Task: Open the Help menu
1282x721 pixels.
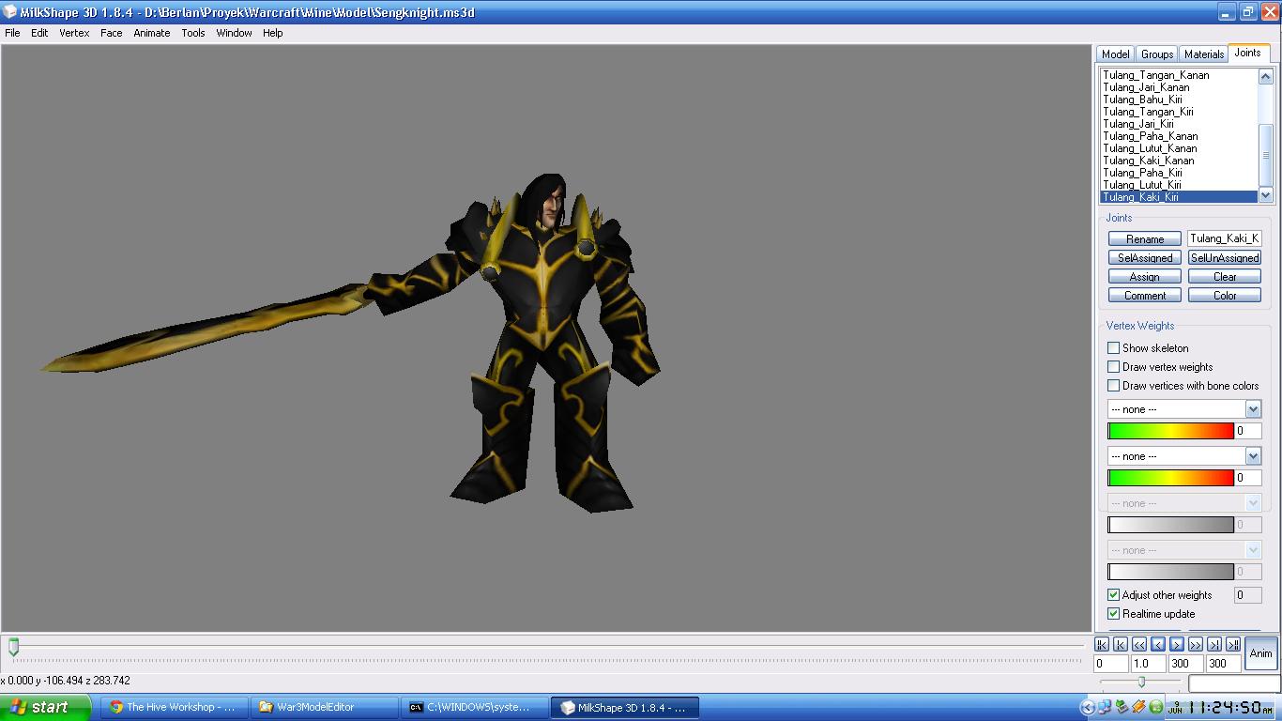Action: [272, 33]
